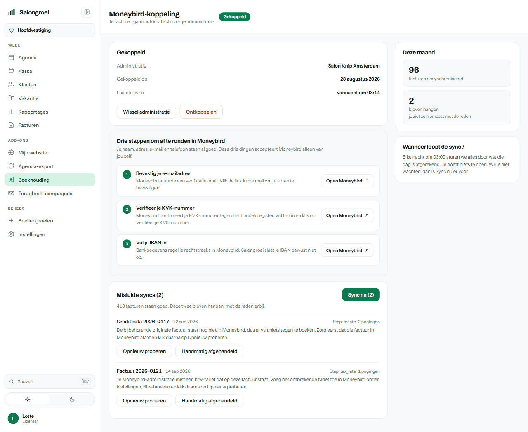The height and width of the screenshot is (432, 528).
Task: Click the Wissel administratie button
Action: pyautogui.click(x=146, y=112)
